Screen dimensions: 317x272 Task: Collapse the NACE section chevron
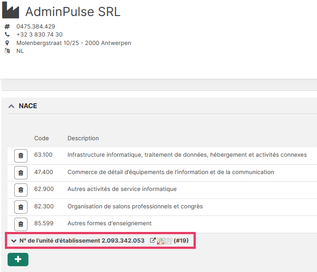coord(12,106)
